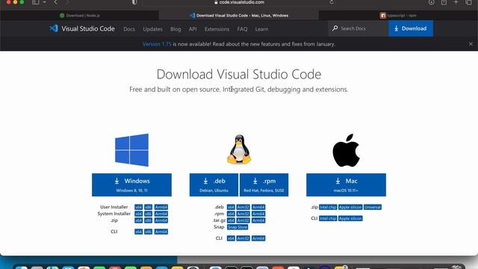Click the Apple logo image

[x=346, y=149]
